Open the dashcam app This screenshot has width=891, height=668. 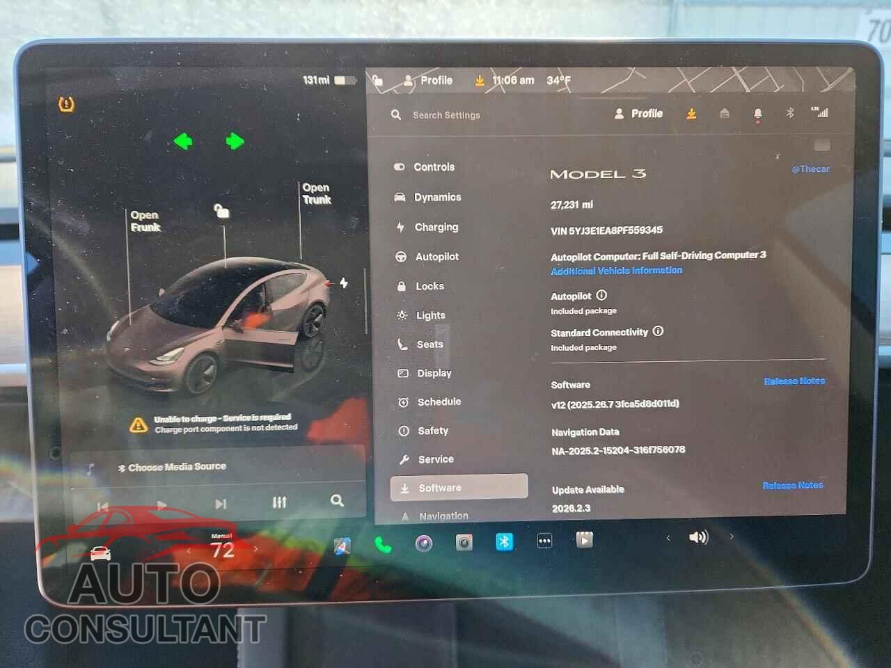tap(464, 542)
